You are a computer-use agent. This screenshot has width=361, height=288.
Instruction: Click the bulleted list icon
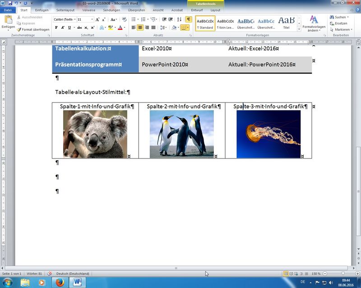pyautogui.click(x=133, y=19)
